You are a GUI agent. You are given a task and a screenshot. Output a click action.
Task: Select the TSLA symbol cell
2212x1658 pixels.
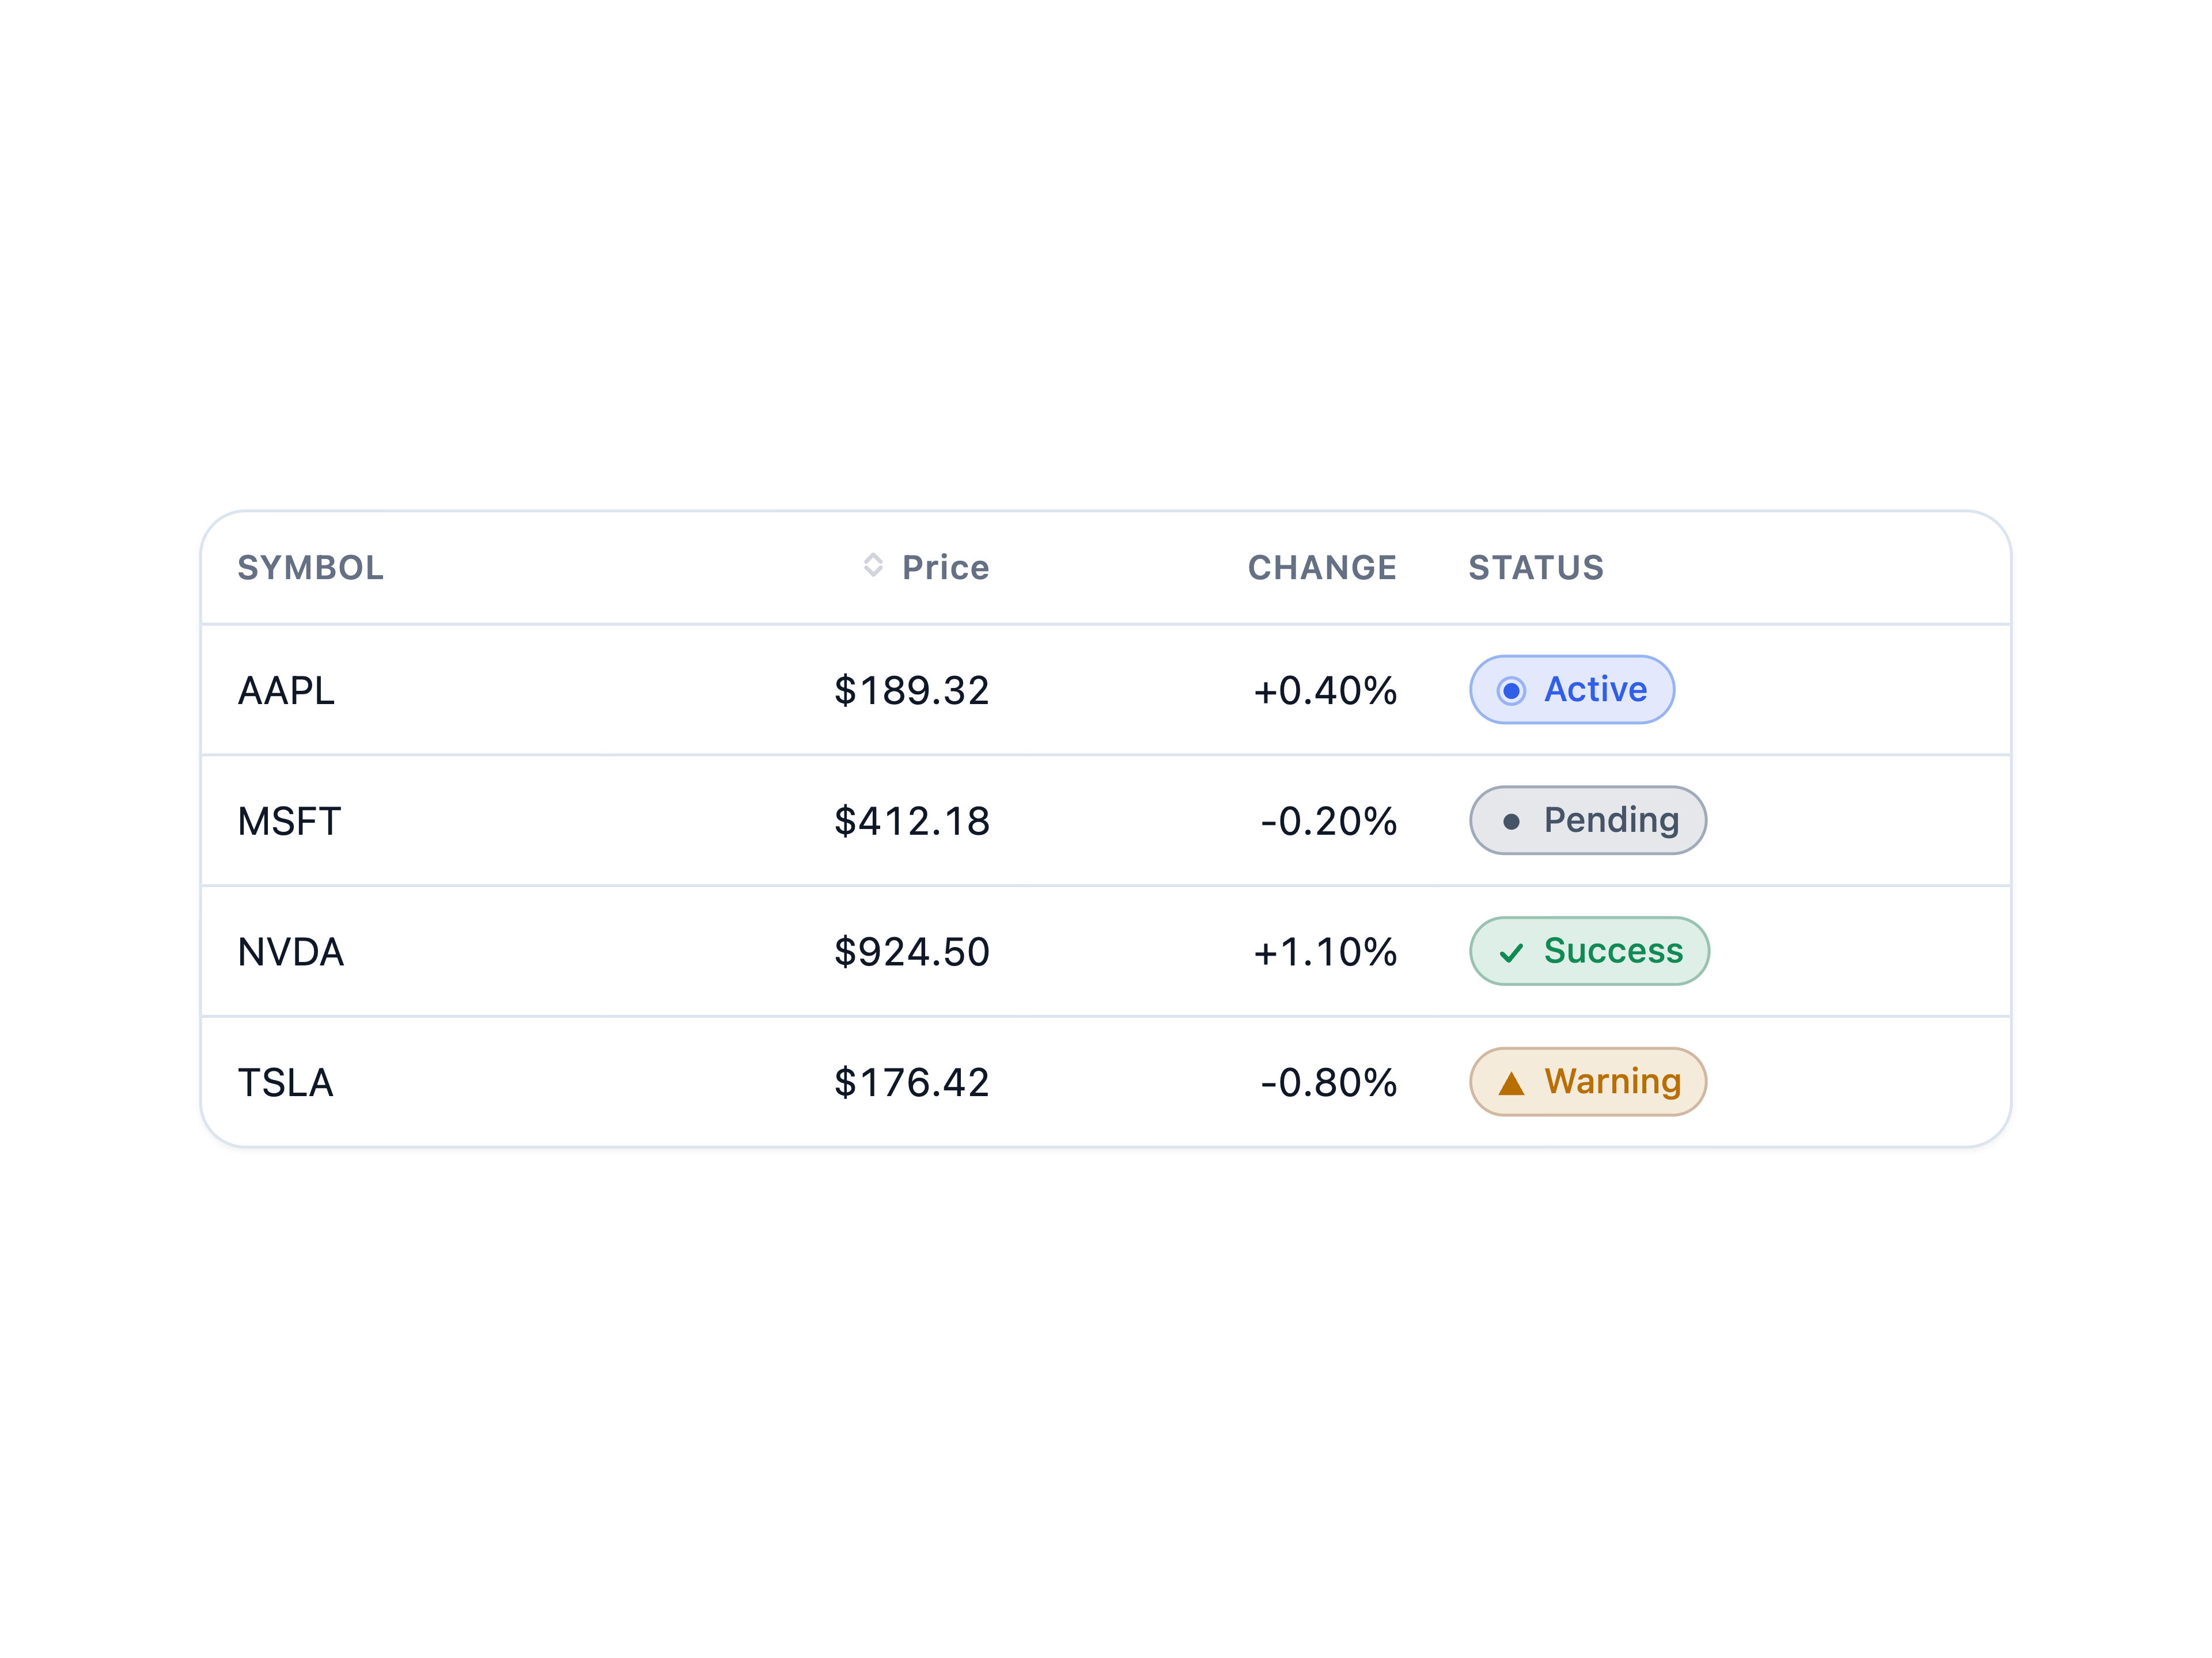pos(285,1083)
